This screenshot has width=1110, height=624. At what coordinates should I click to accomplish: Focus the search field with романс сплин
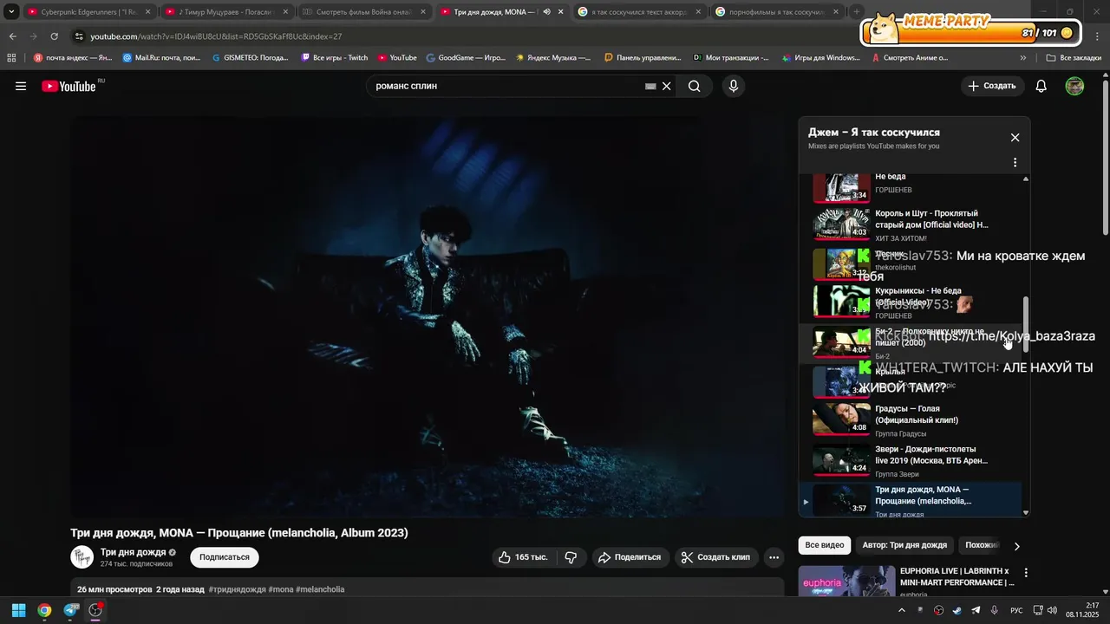pos(507,86)
